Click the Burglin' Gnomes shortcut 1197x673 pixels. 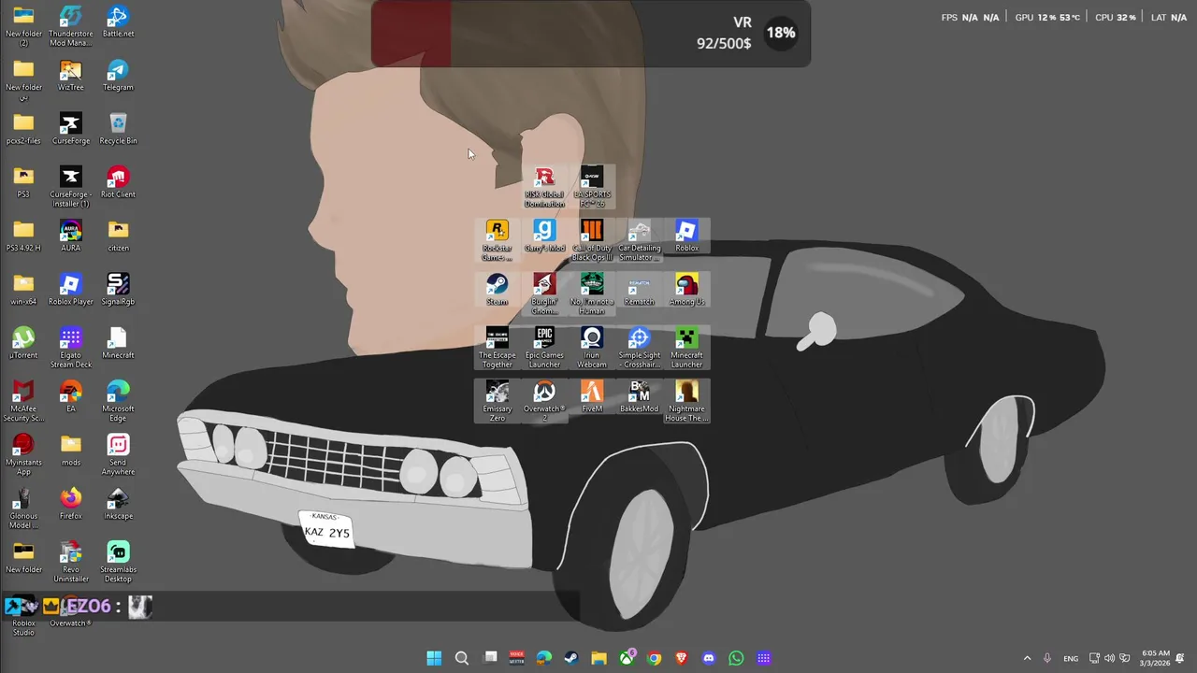click(544, 294)
